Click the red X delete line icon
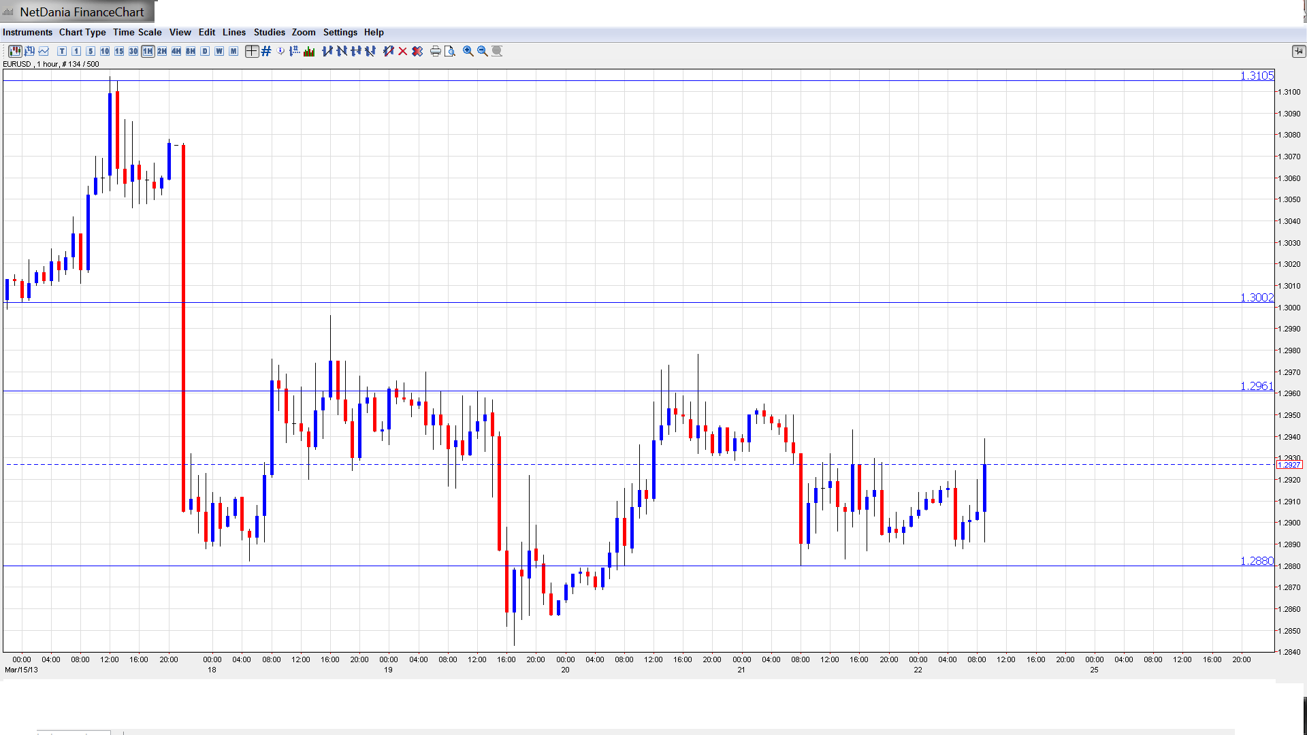Image resolution: width=1307 pixels, height=735 pixels. pos(403,51)
